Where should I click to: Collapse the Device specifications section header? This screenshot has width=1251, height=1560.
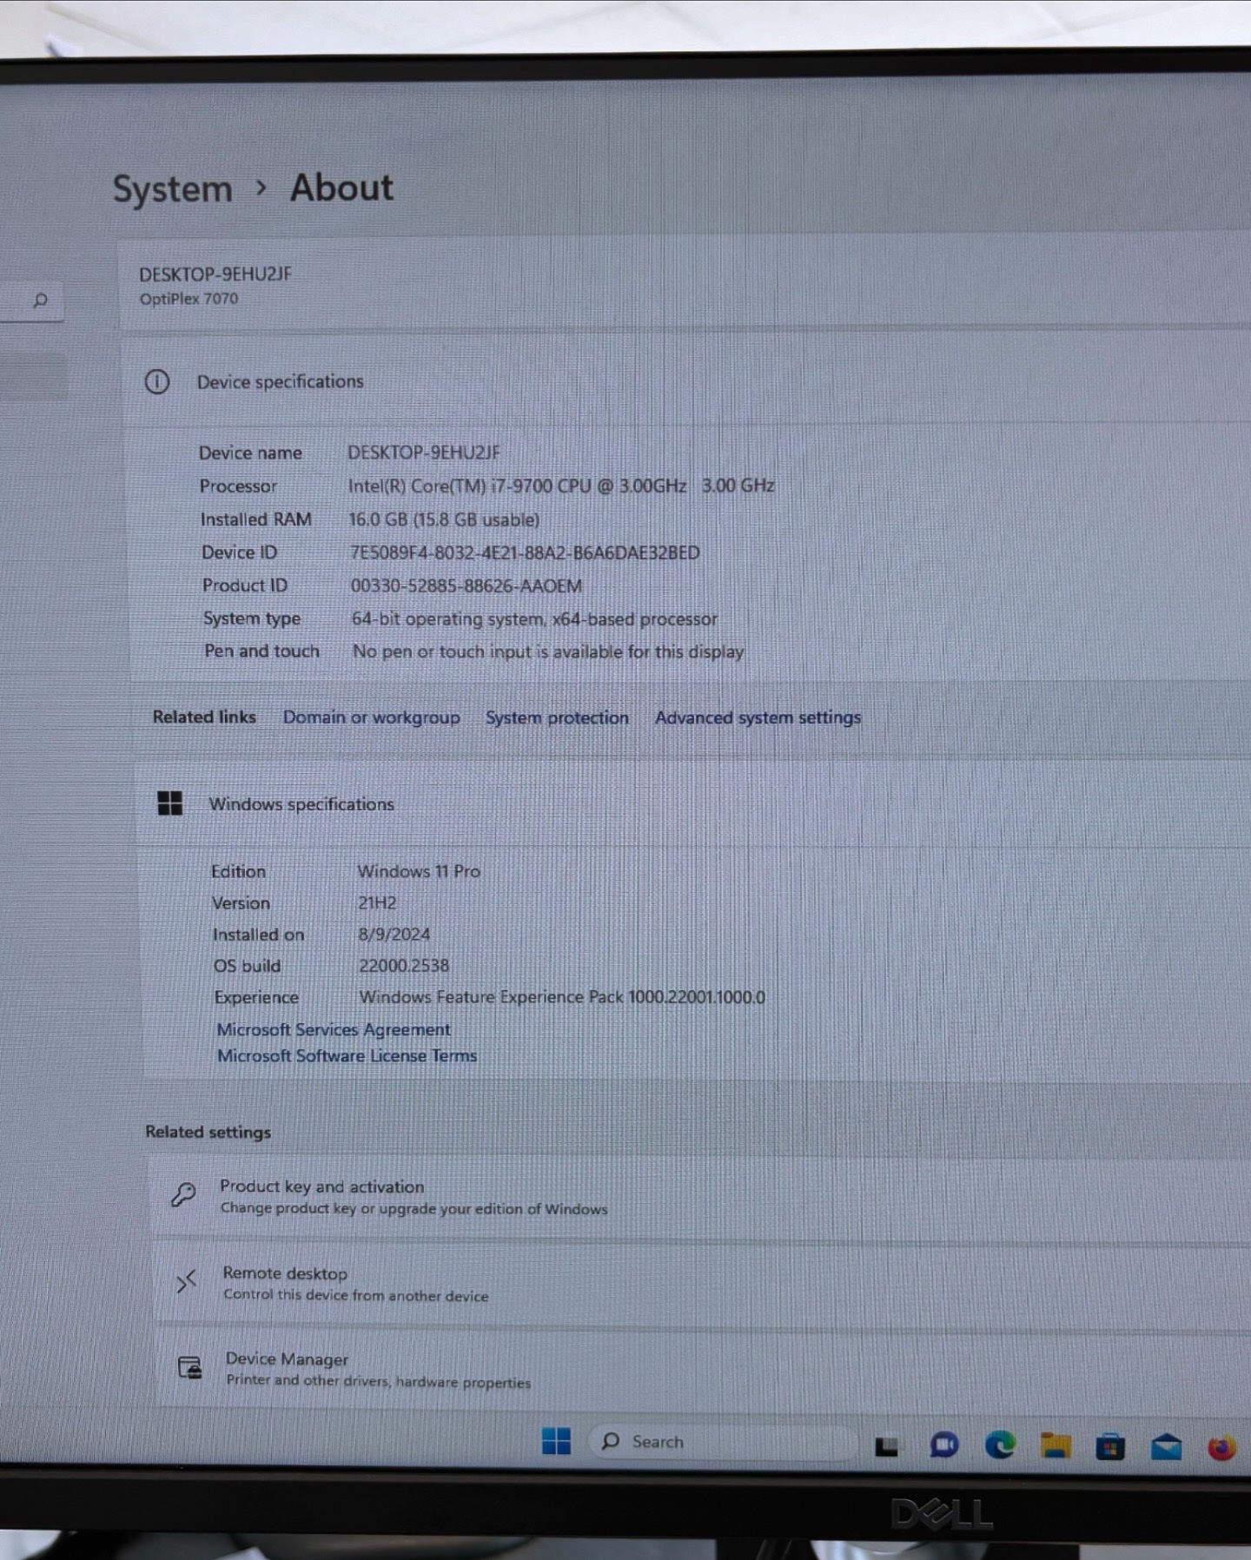coord(686,381)
